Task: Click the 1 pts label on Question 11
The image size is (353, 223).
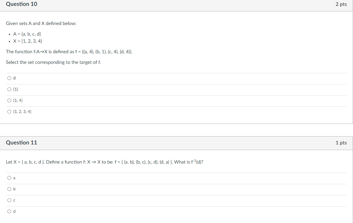Action: [x=342, y=142]
